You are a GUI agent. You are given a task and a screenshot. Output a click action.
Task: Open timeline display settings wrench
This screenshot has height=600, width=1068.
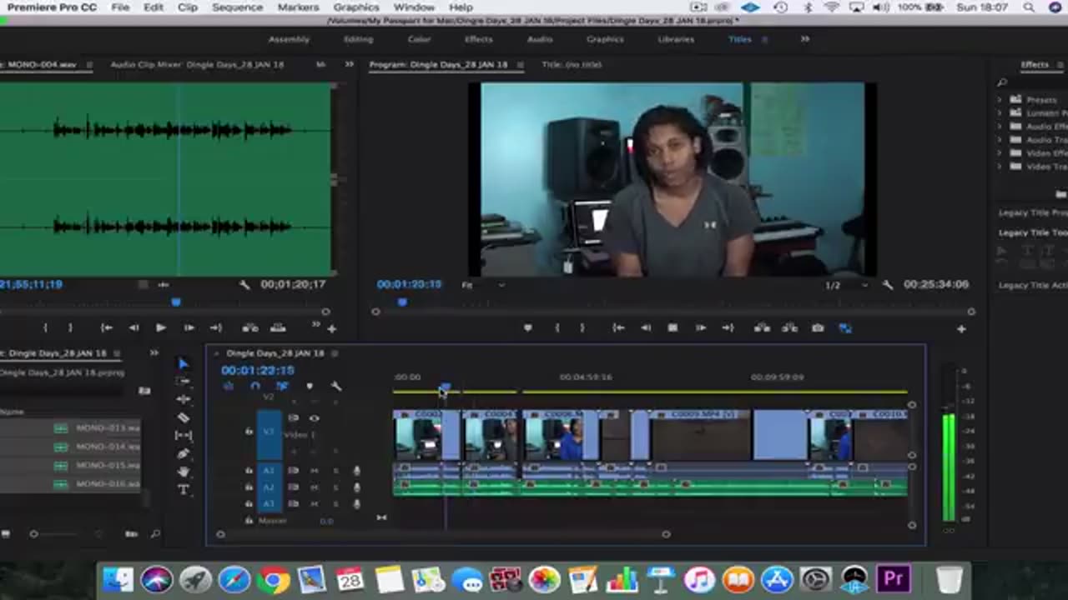[x=336, y=386]
